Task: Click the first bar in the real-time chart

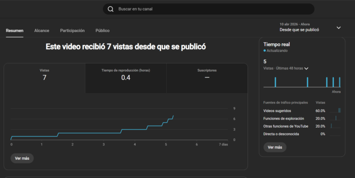Action: coord(275,82)
